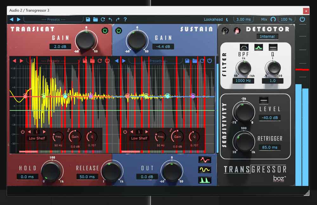The height and width of the screenshot is (205, 317).
Task: Click the red padlock icon in Detector
Action: (237, 30)
